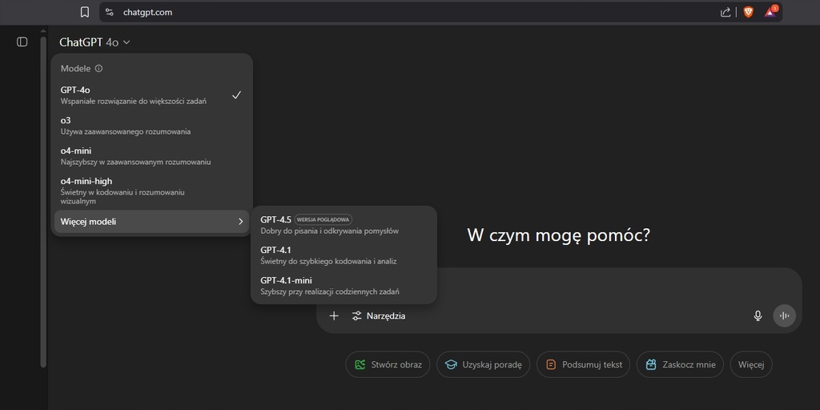Click the GPT-4o selected checkmark
The width and height of the screenshot is (820, 410).
coord(236,94)
